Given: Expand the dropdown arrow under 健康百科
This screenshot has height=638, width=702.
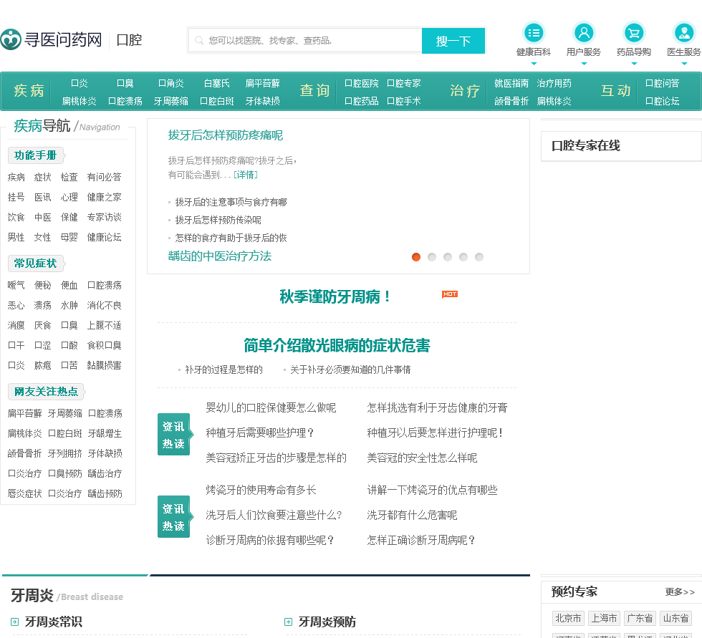Looking at the screenshot, I should click(x=534, y=64).
